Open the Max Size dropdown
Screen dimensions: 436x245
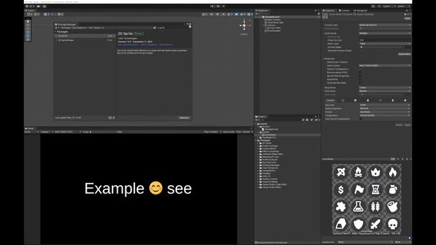click(385, 105)
